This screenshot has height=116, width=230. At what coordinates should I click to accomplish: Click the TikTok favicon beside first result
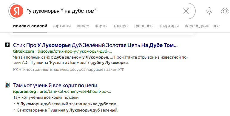(x=7, y=45)
